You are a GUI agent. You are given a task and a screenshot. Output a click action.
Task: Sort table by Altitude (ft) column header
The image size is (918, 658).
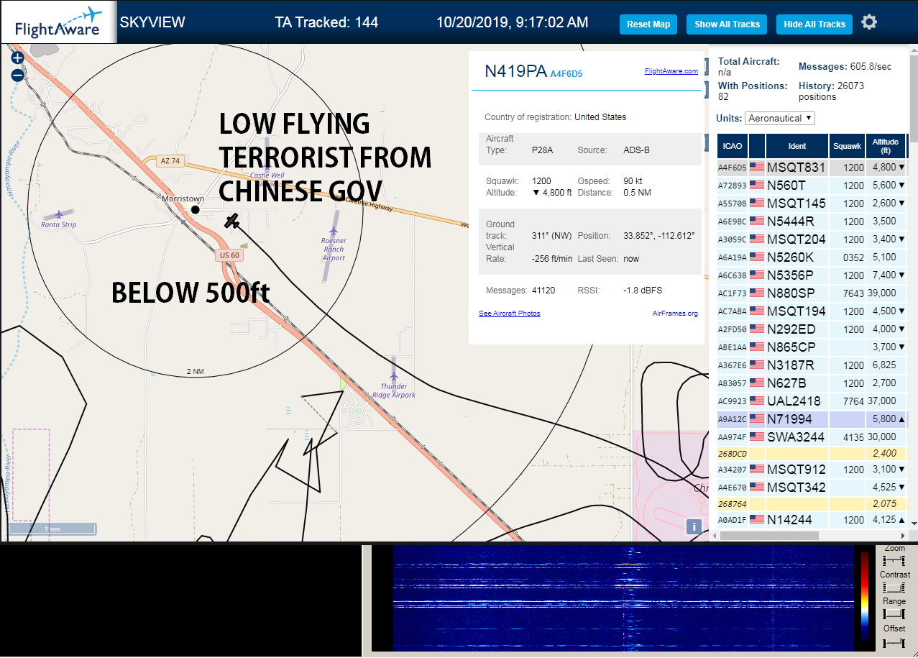[886, 146]
